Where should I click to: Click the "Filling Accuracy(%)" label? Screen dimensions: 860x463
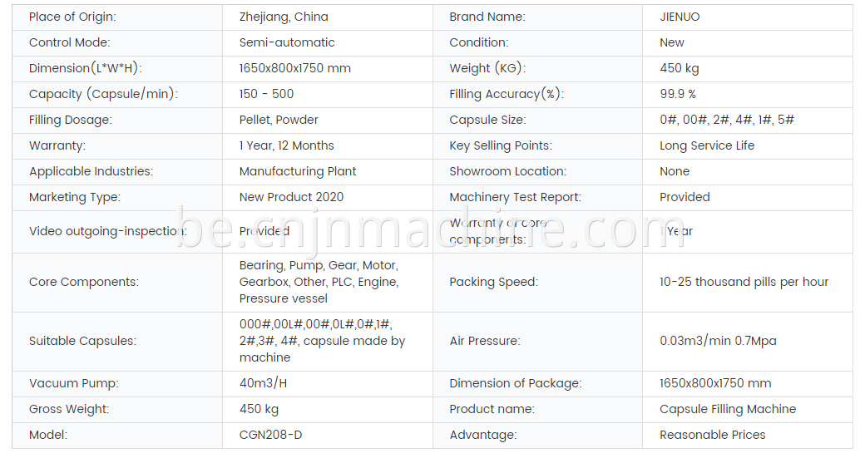point(507,94)
